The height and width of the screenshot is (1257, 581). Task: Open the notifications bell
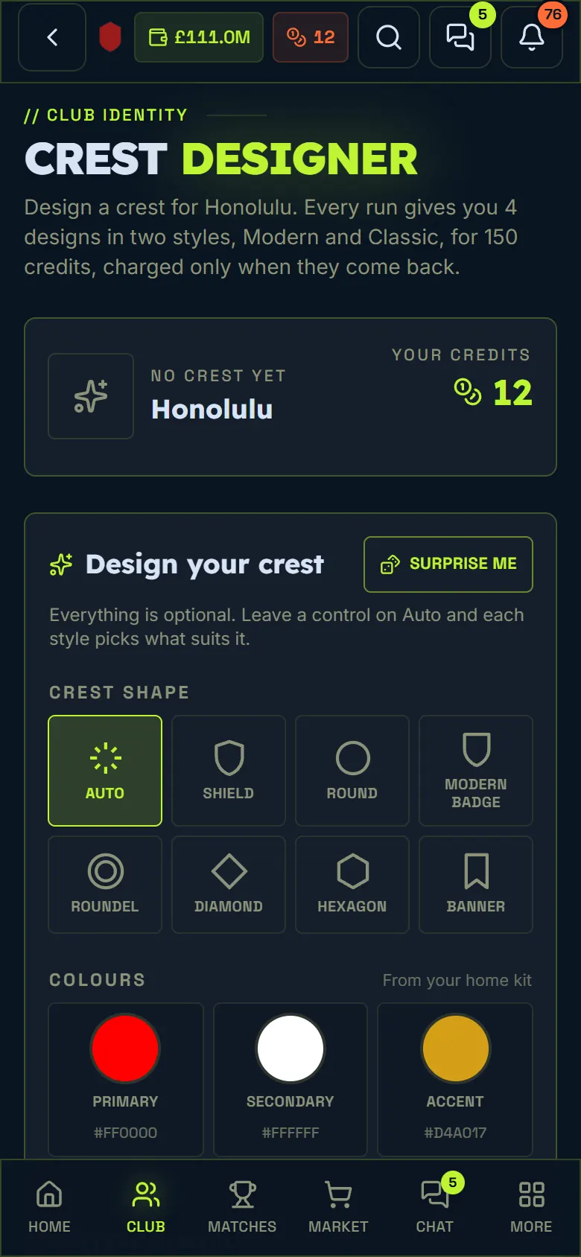pyautogui.click(x=531, y=37)
